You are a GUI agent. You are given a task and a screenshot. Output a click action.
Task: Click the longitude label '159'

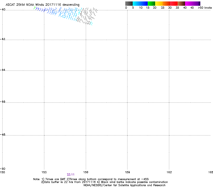tap(128, 172)
